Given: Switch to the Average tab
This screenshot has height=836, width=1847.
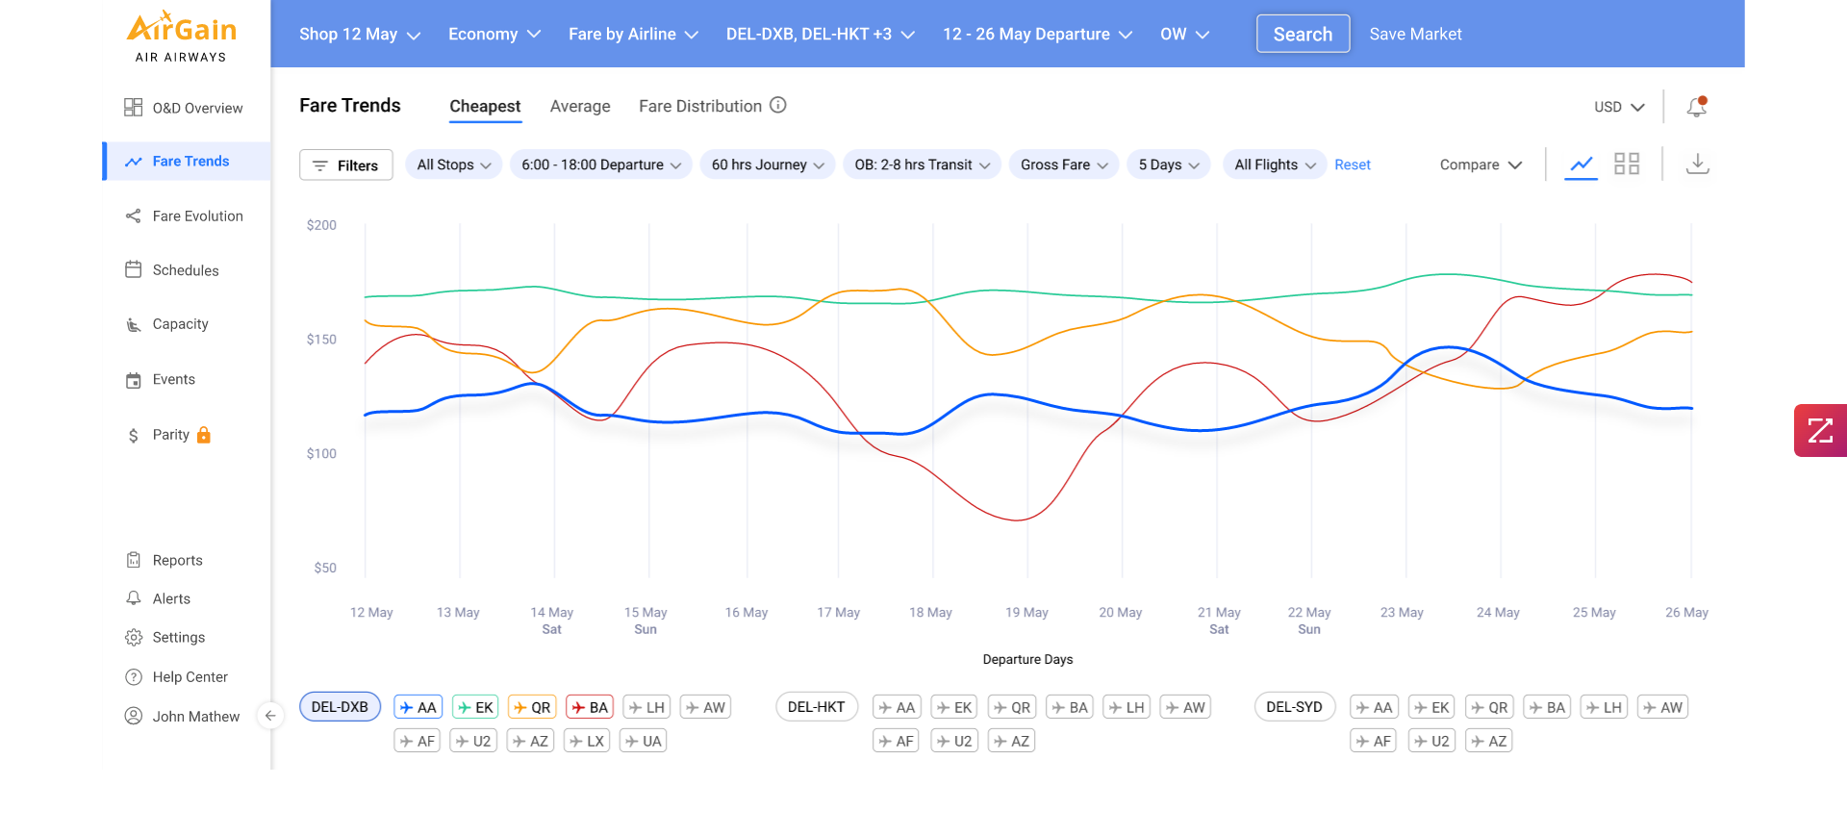Looking at the screenshot, I should coord(579,106).
